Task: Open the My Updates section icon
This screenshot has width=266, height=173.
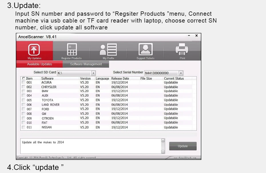Action: point(34,49)
